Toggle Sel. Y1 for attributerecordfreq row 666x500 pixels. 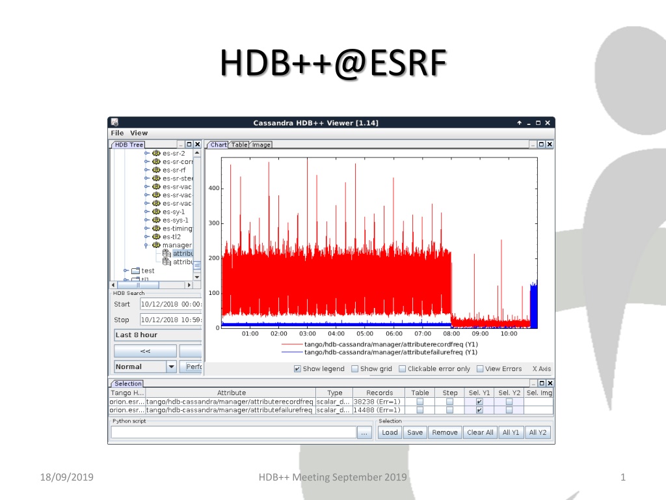[479, 401]
